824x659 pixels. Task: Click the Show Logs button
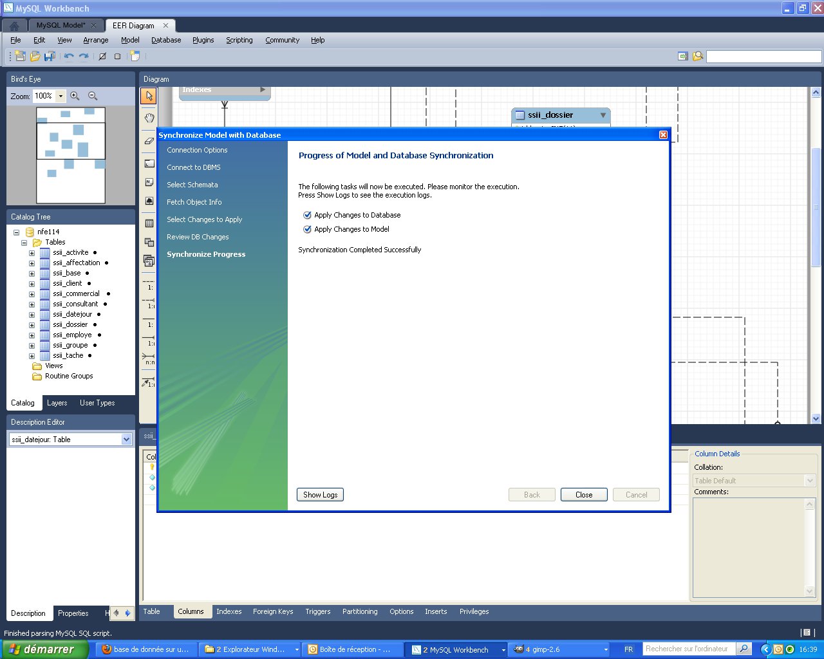321,495
